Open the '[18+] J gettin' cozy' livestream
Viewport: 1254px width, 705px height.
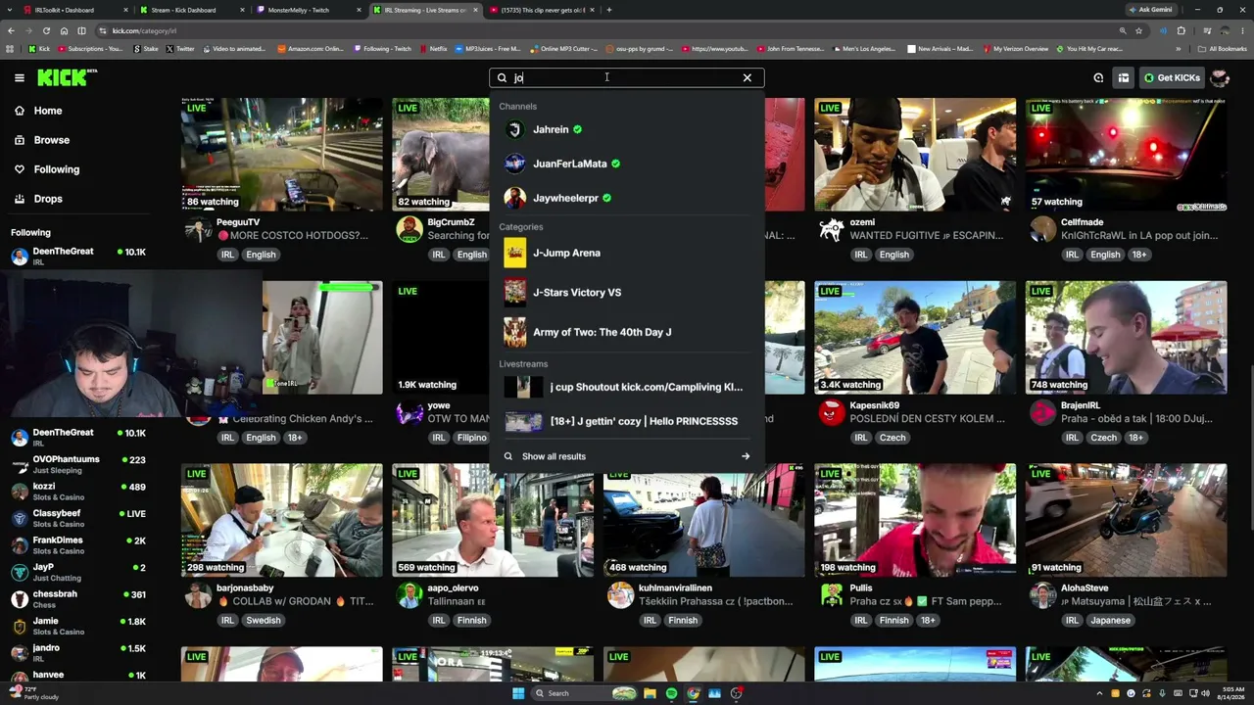point(627,421)
